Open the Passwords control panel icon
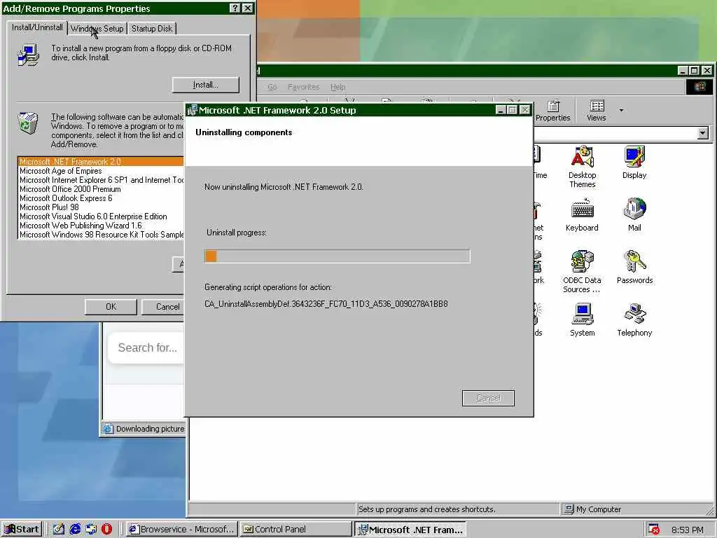The width and height of the screenshot is (717, 538). click(634, 267)
